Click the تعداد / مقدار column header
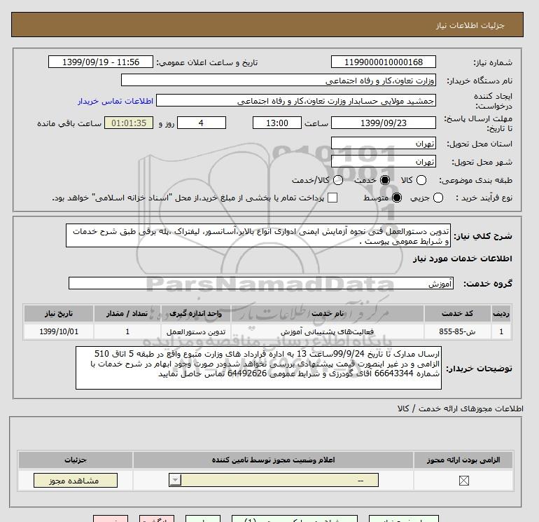Screen dimensions: 539x522 click(127, 313)
